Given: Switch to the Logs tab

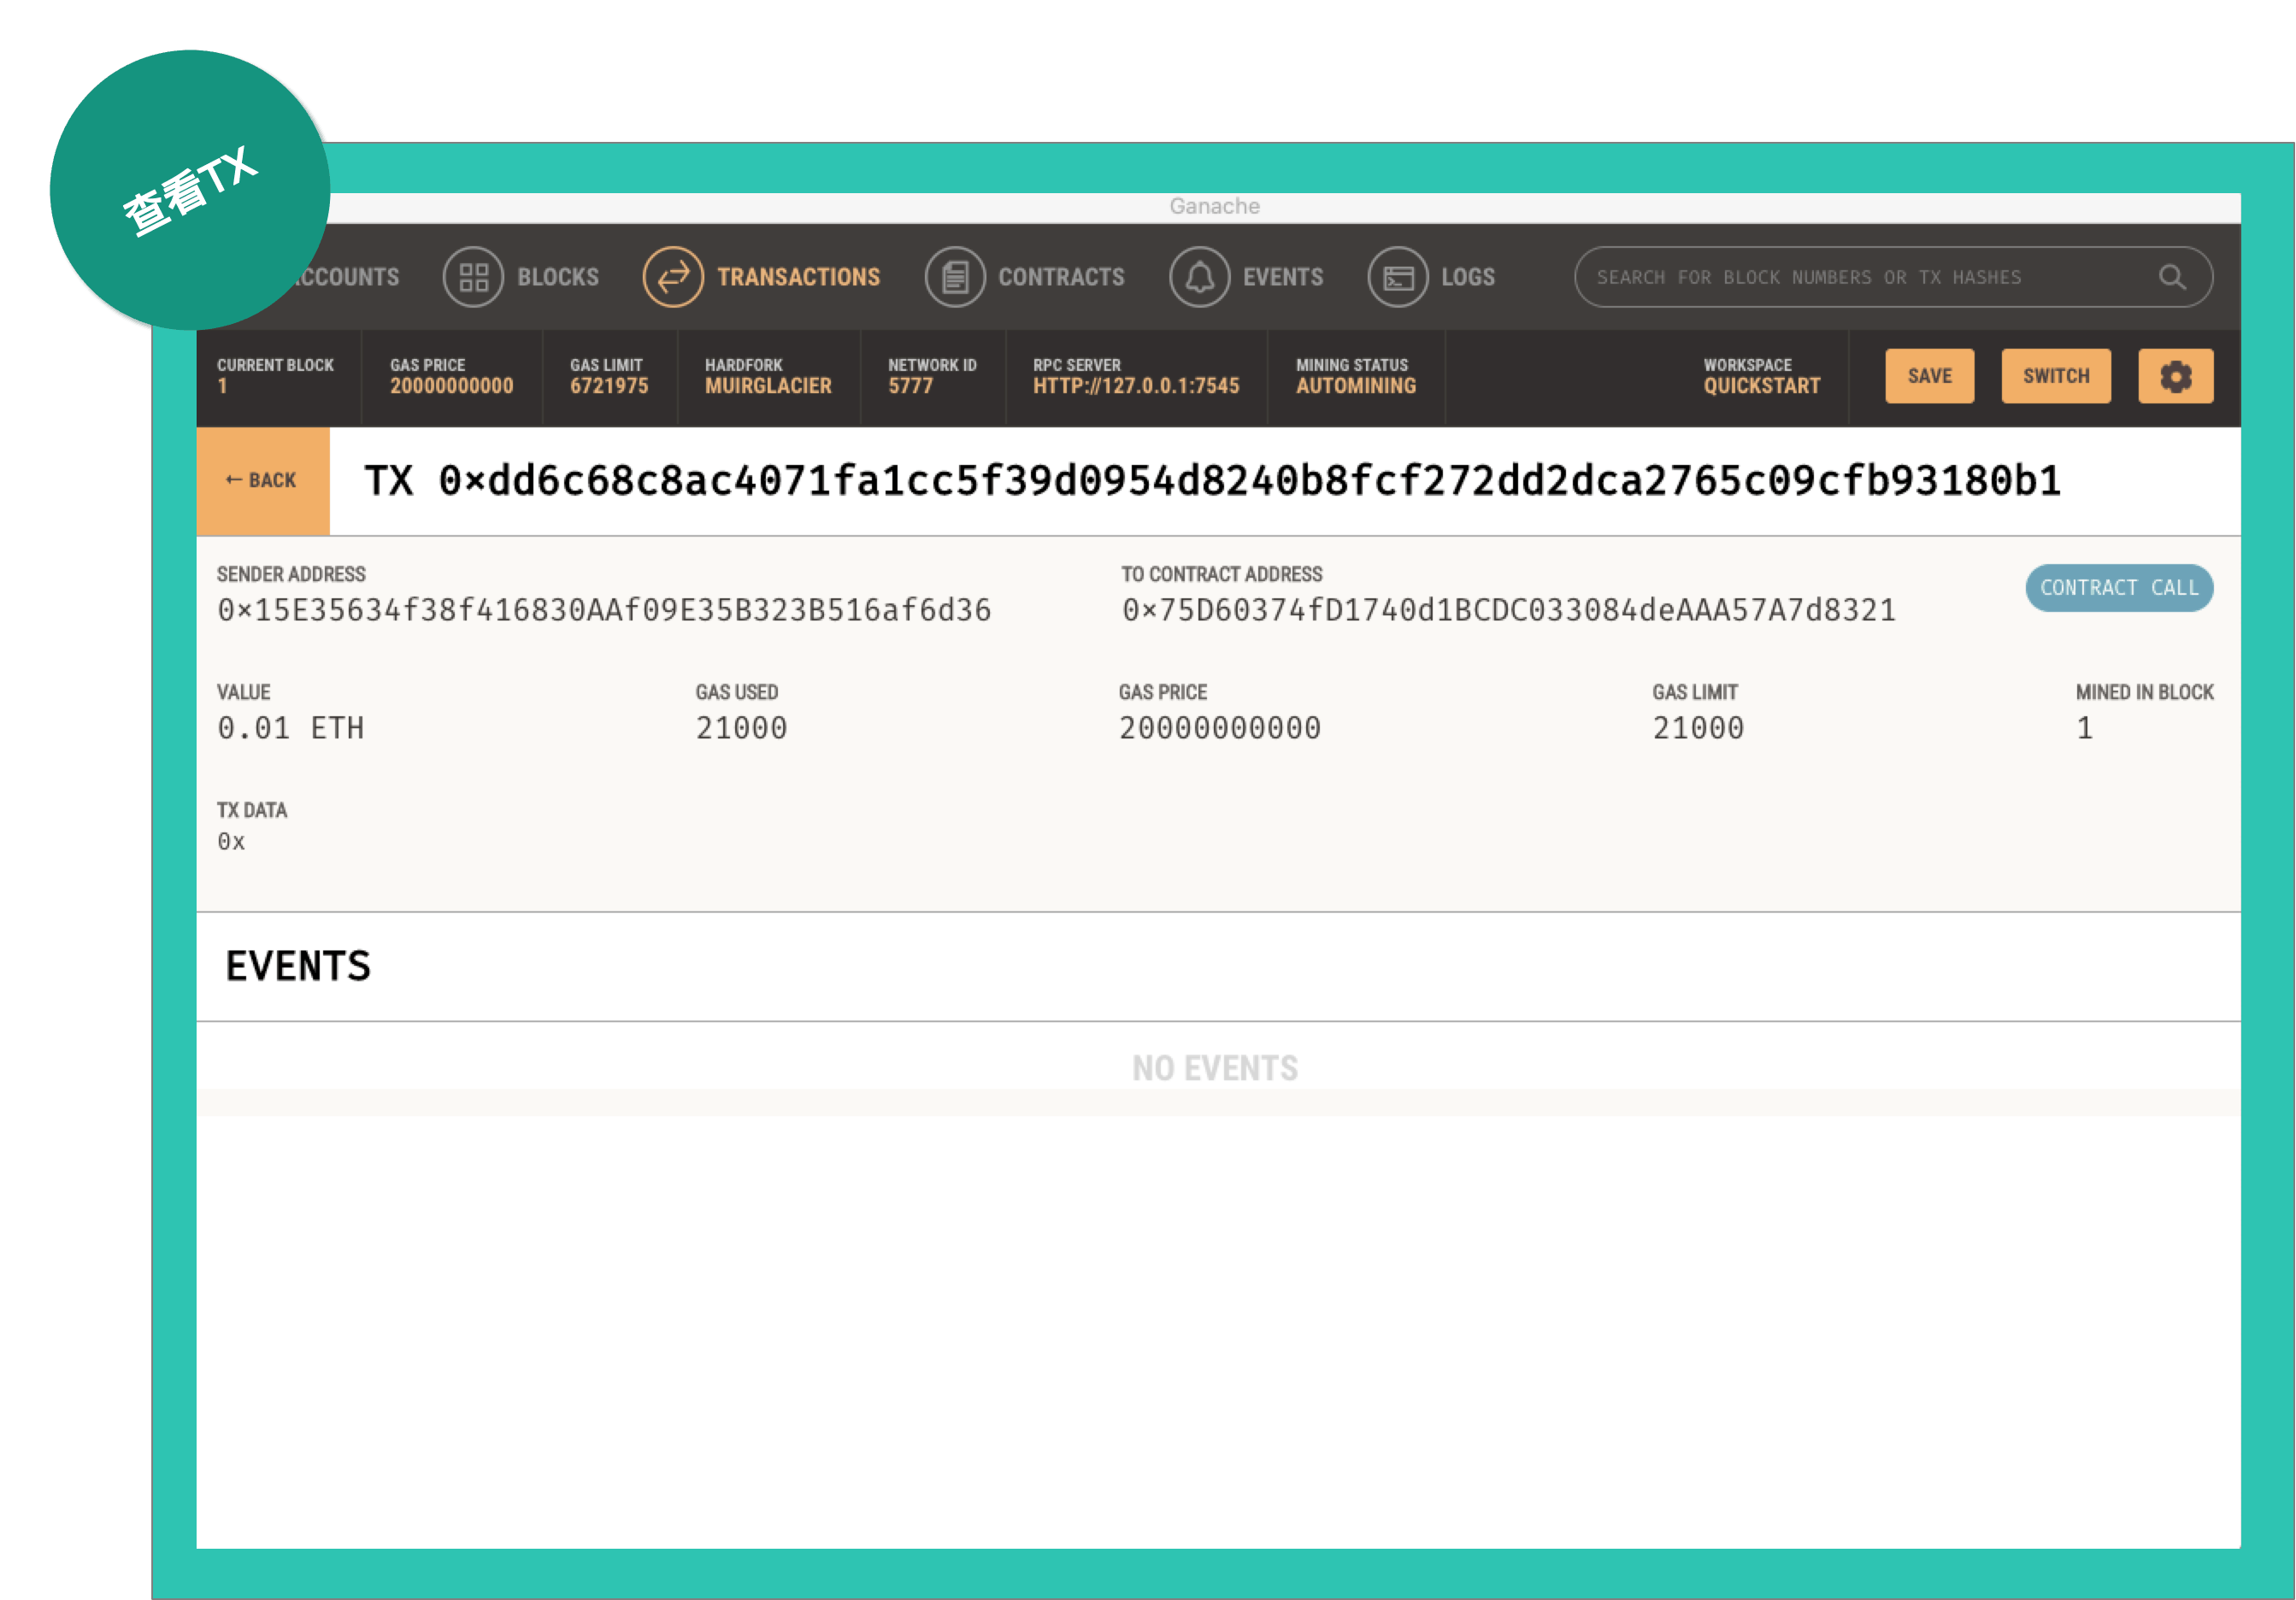Looking at the screenshot, I should click(1432, 277).
